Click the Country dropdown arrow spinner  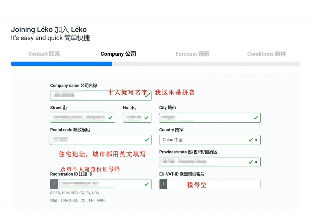tap(256, 140)
